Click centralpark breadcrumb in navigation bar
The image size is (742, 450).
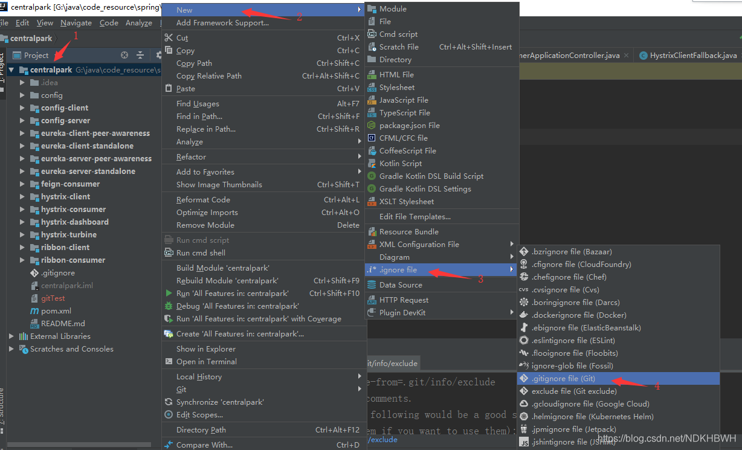[x=31, y=38]
